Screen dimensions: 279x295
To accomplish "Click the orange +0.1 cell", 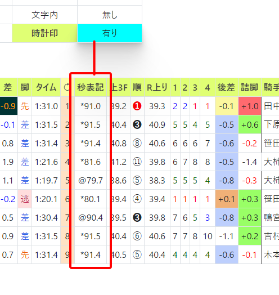I will 227,199.
